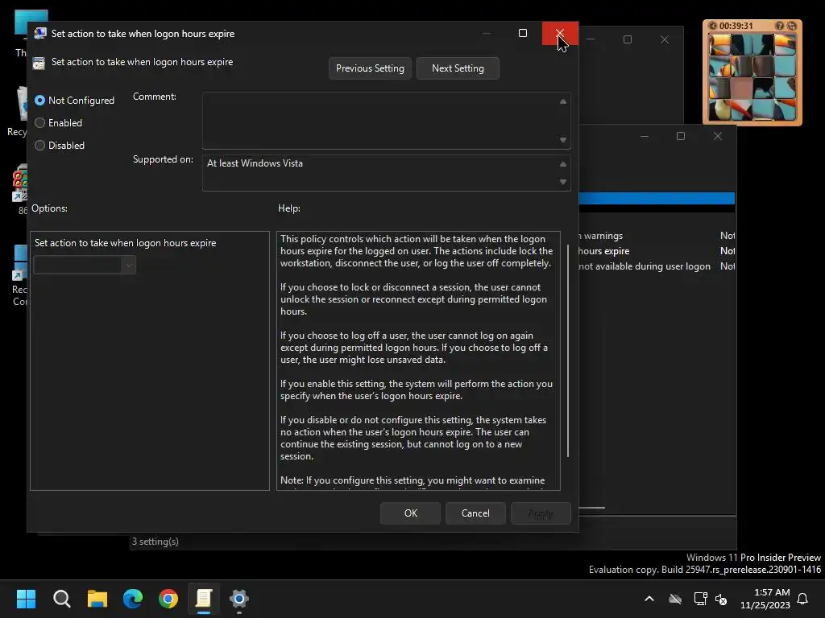Click the puzzle gadget picture tiles
The width and height of the screenshot is (825, 618).
coord(752,77)
